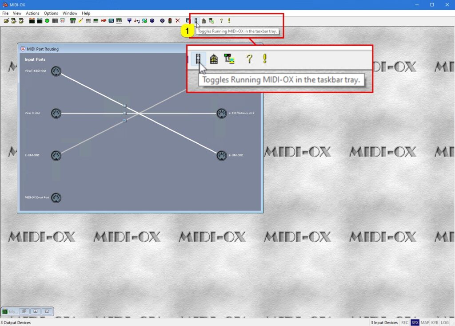The width and height of the screenshot is (455, 326).
Task: Open the Options menu
Action: 51,13
